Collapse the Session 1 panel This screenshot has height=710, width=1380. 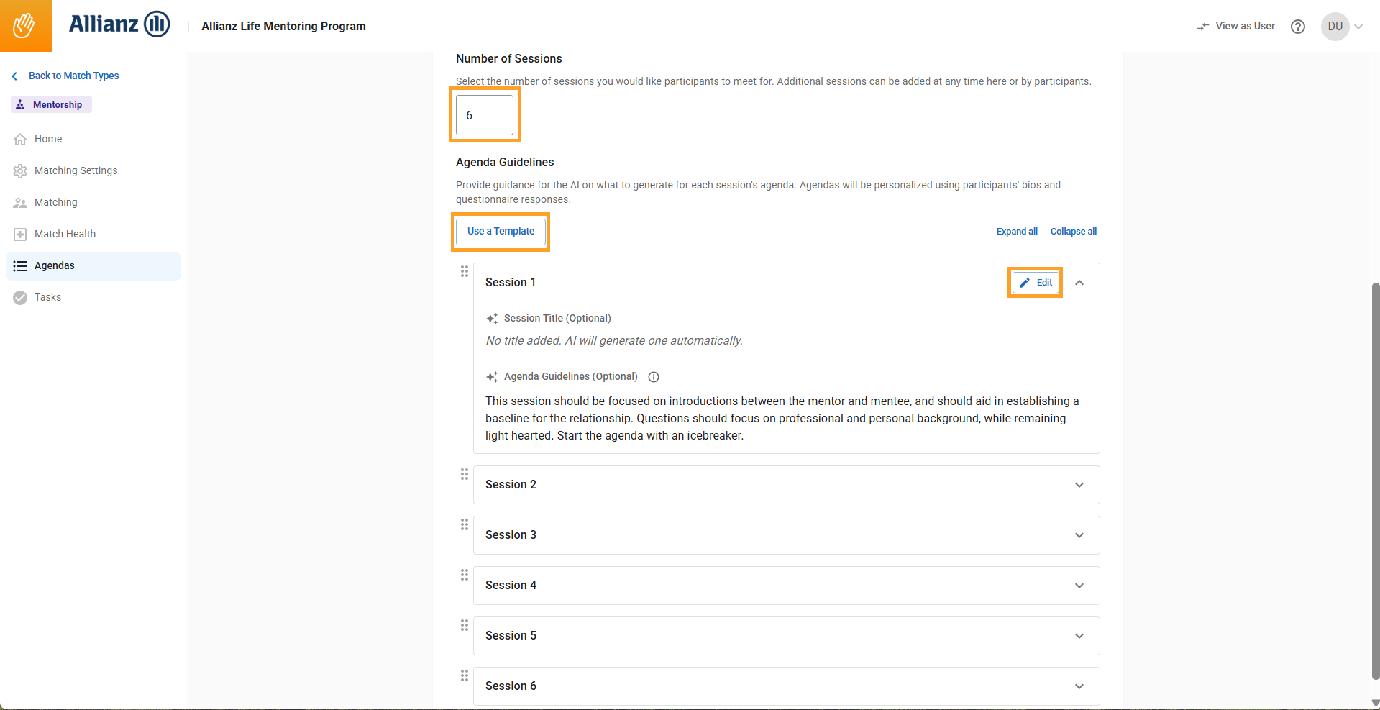click(1079, 283)
